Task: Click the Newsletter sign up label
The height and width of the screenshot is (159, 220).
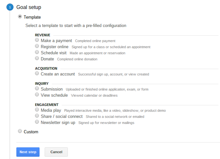Action: (58, 123)
